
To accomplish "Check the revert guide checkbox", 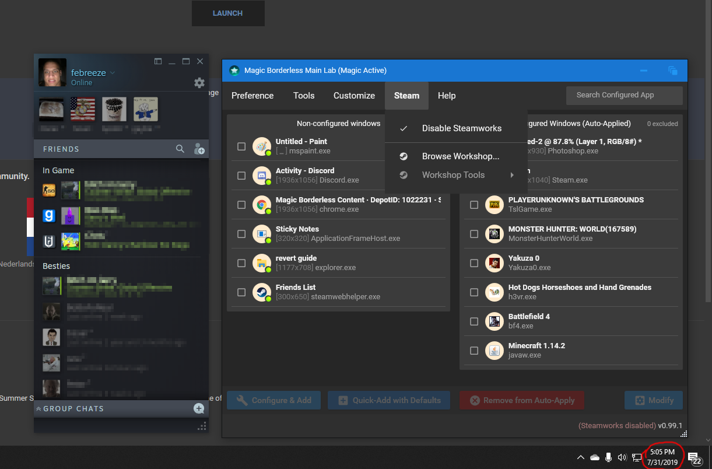I will (x=241, y=263).
